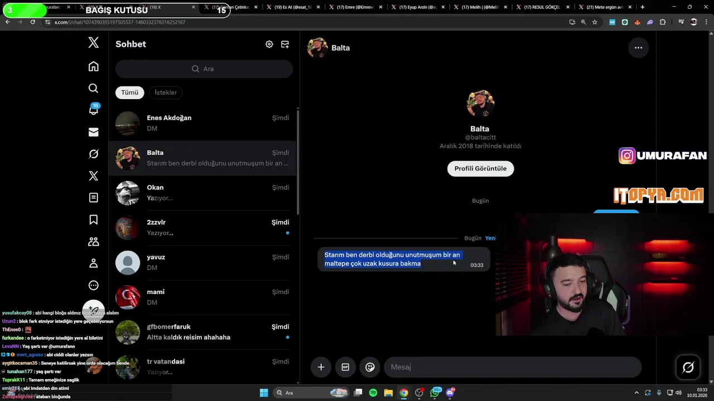This screenshot has height=401, width=714.
Task: Open new browser tab with plus
Action: click(x=643, y=7)
